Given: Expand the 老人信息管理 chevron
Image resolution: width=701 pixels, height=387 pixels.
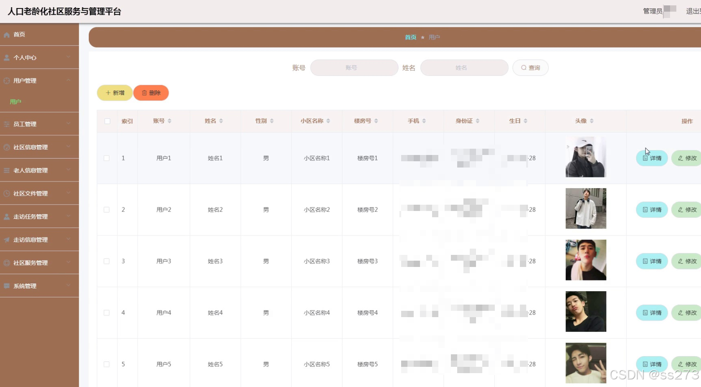Looking at the screenshot, I should (x=69, y=170).
